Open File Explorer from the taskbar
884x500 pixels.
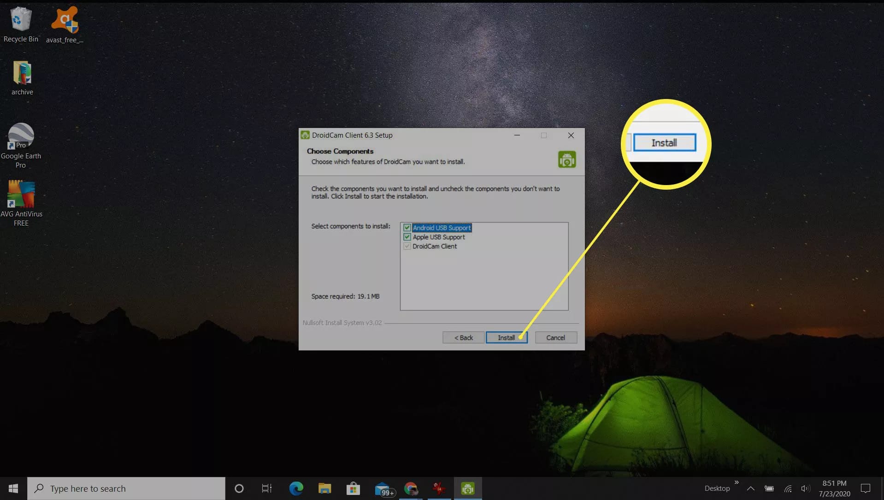pos(324,488)
